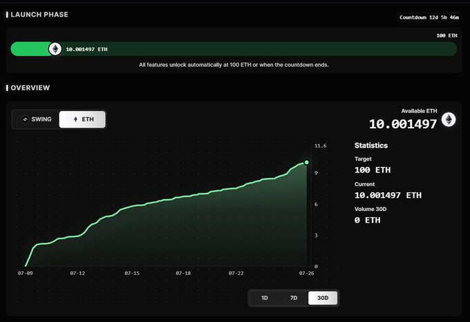Image resolution: width=470 pixels, height=322 pixels.
Task: Click the 11.6 y-axis label
Action: pyautogui.click(x=321, y=146)
